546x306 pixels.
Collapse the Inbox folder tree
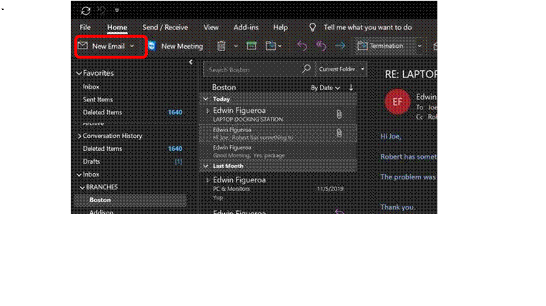(x=79, y=174)
